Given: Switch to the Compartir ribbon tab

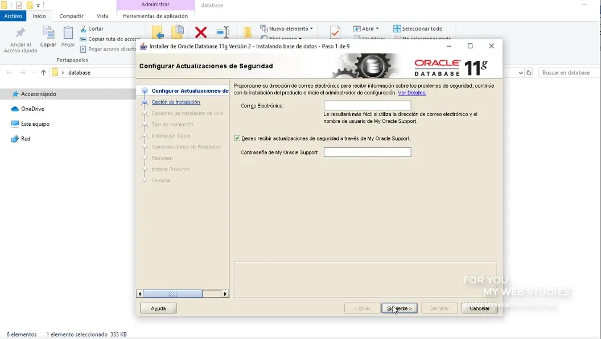Looking at the screenshot, I should 71,16.
